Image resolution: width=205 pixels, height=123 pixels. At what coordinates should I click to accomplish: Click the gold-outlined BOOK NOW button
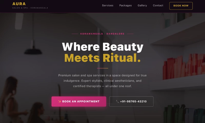181,6
